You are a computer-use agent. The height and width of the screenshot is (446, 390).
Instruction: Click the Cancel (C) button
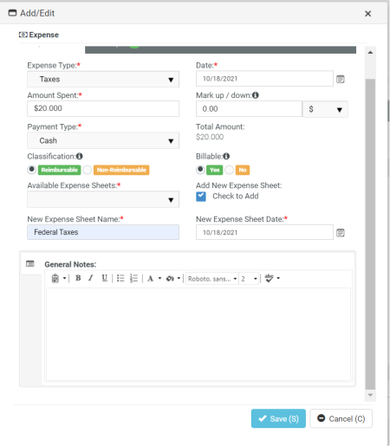pos(341,418)
